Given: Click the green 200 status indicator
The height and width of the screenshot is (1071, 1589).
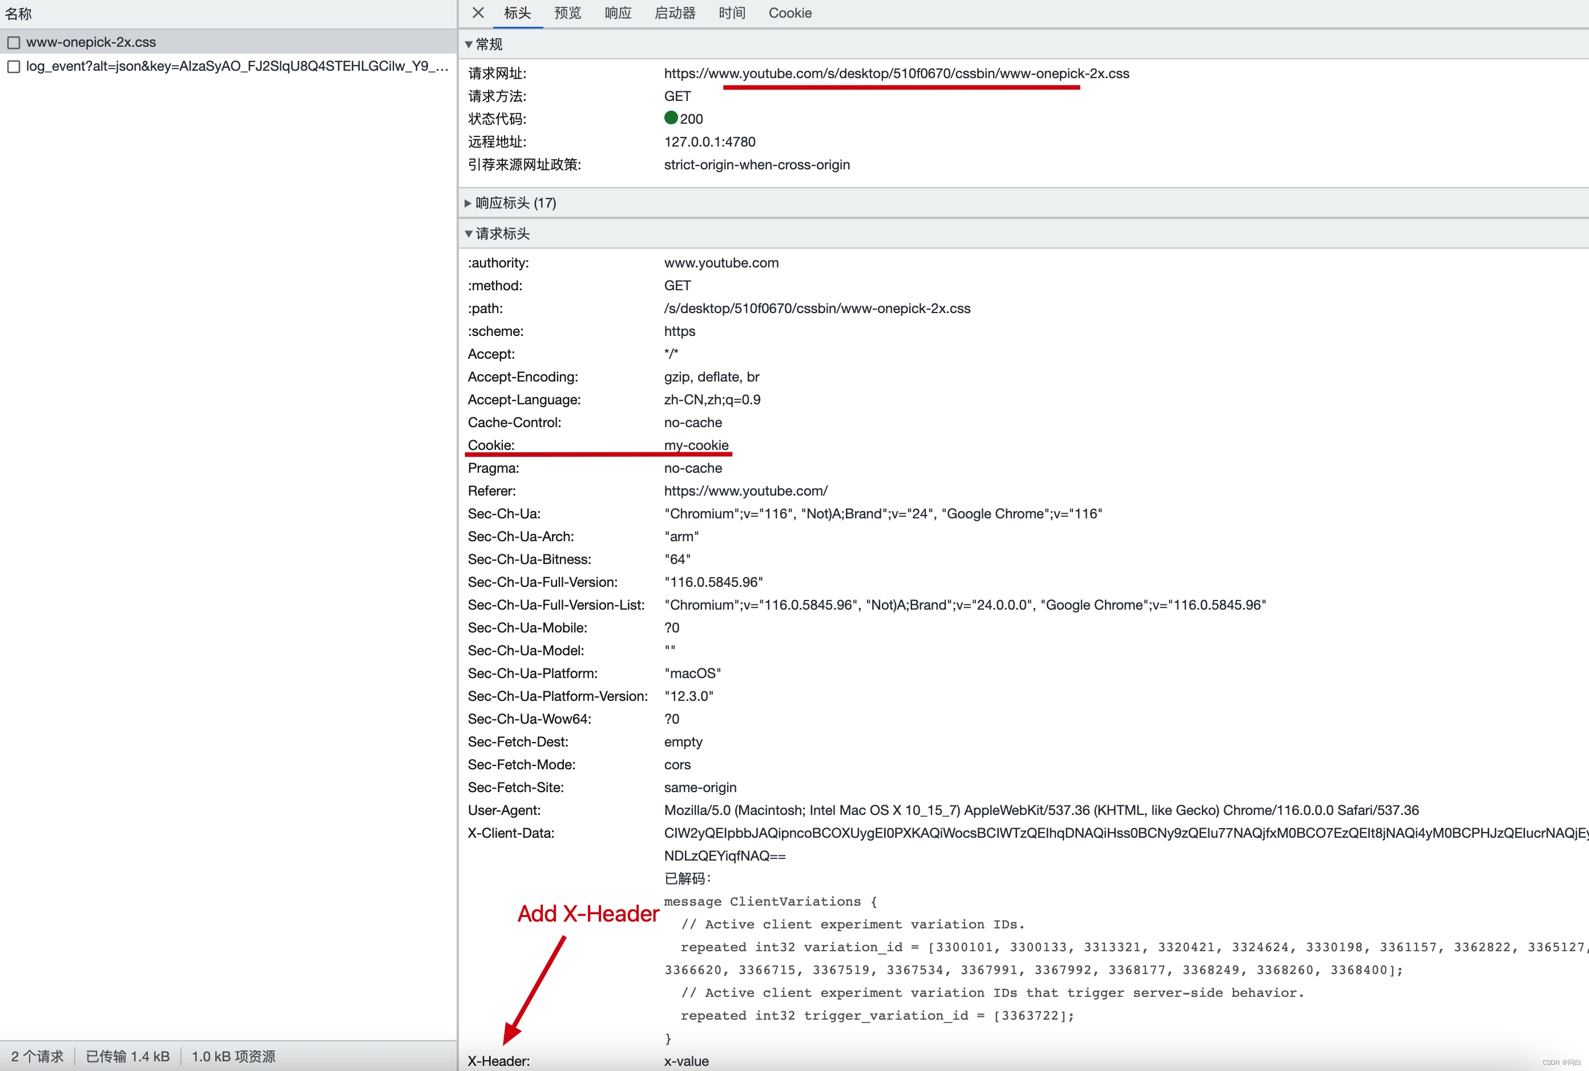Looking at the screenshot, I should point(671,118).
